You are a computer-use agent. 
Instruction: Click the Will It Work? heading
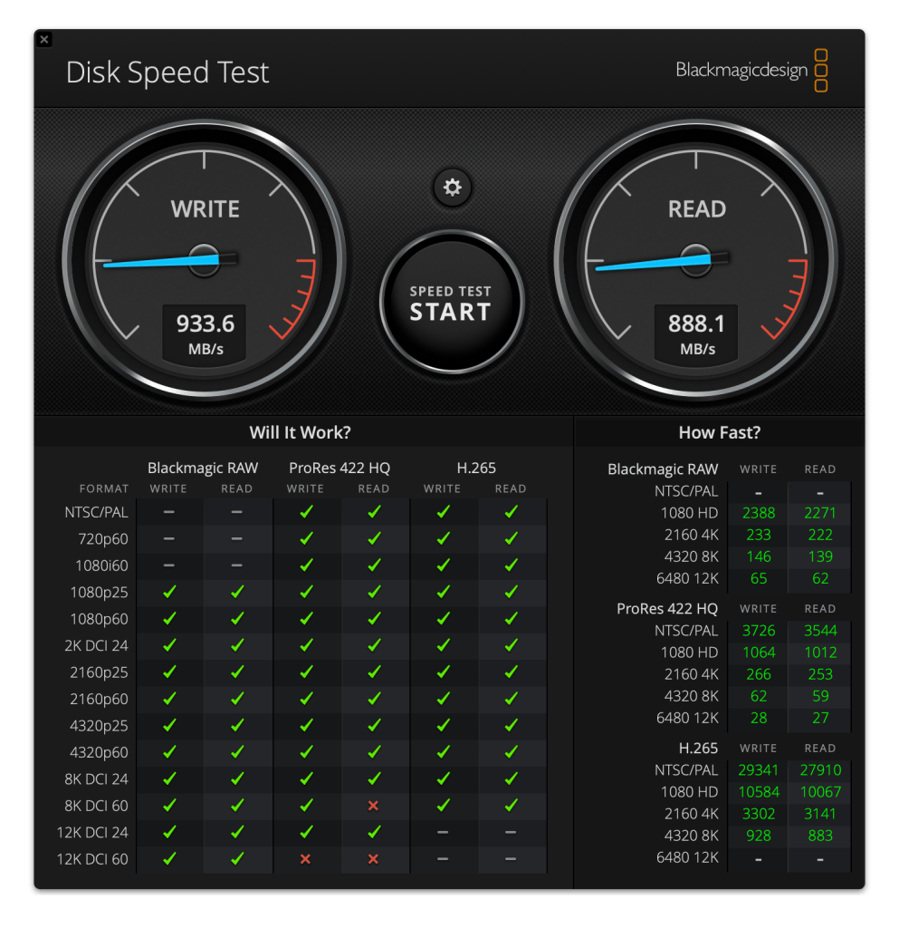(300, 432)
